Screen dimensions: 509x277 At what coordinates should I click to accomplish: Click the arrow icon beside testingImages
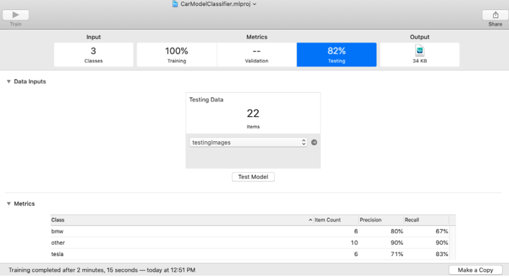(314, 143)
